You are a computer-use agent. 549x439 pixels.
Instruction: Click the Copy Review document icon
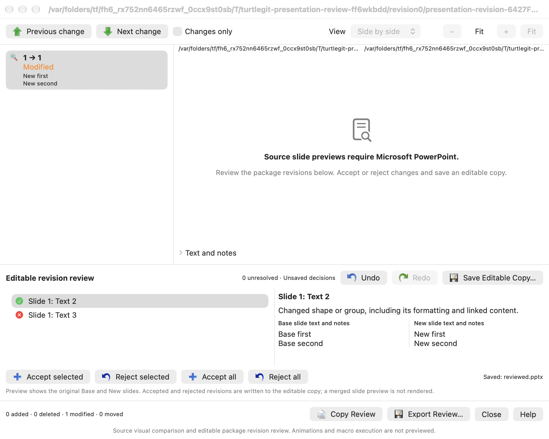click(321, 414)
